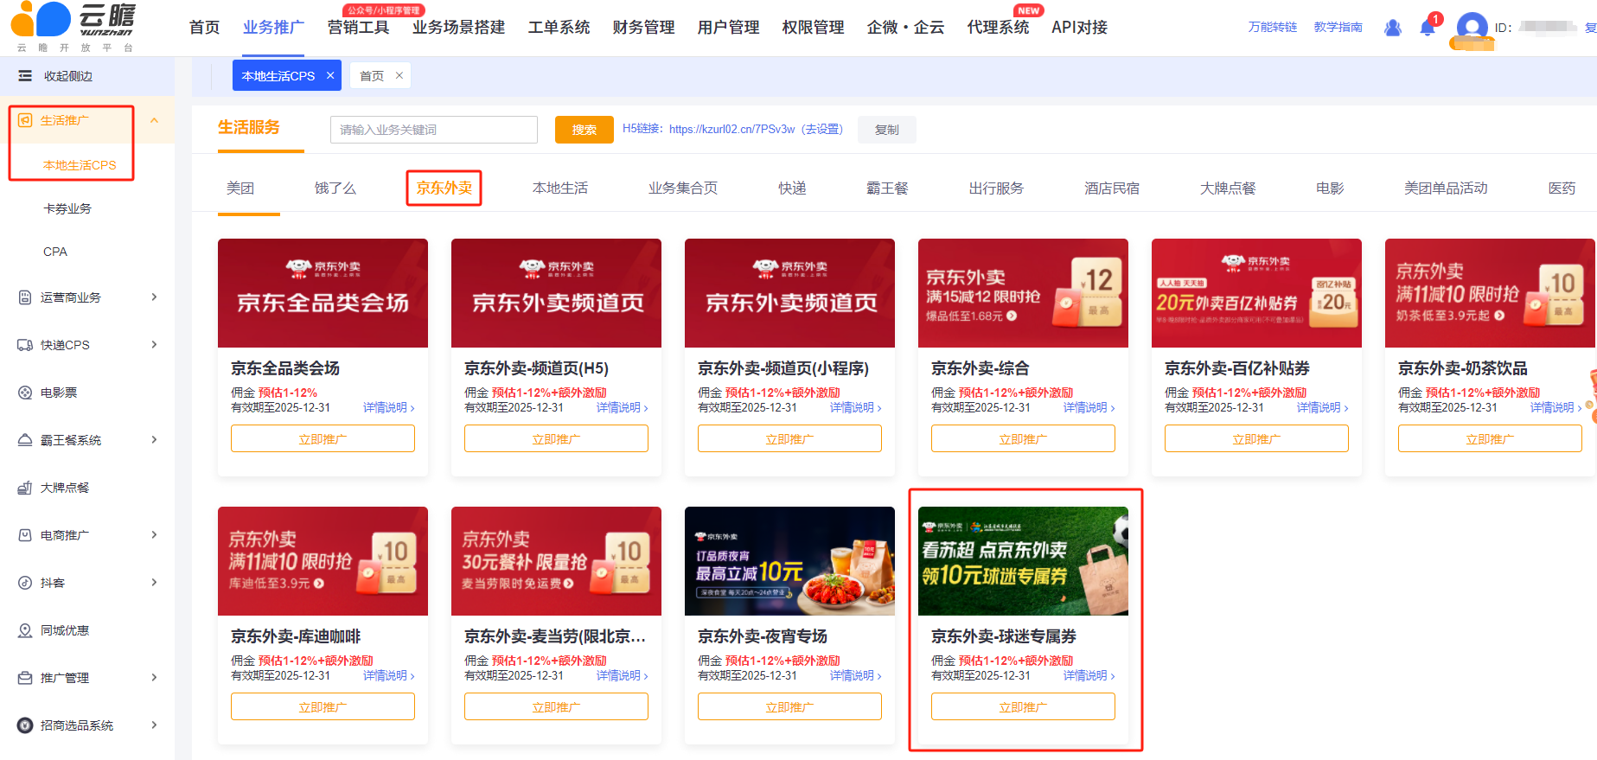
Task: Open 详情说明 for 京东外卖-百亿补贴券
Action: 1323,407
